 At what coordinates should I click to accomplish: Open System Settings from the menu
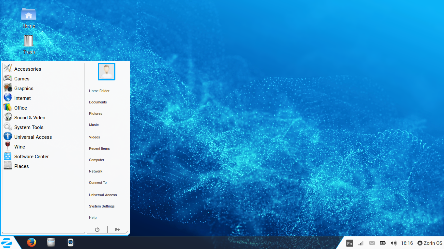(102, 206)
